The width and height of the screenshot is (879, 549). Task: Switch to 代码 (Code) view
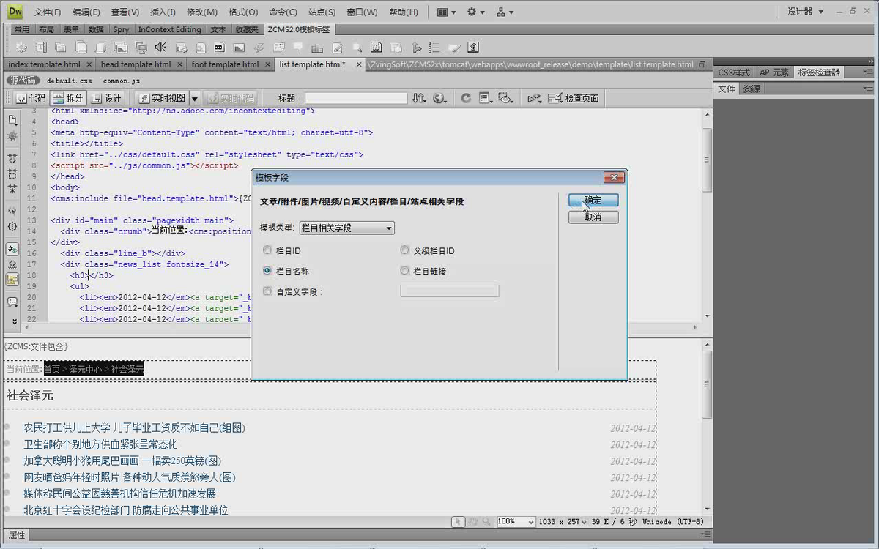[x=32, y=97]
